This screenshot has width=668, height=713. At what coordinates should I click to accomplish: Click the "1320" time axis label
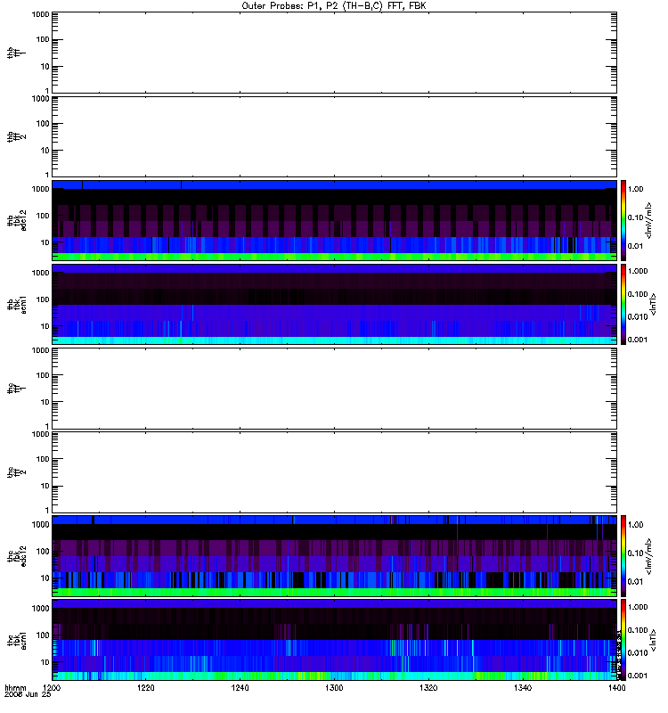coord(428,688)
